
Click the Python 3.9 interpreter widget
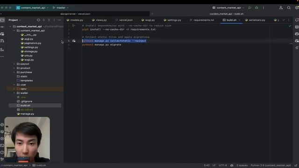tap(271, 165)
